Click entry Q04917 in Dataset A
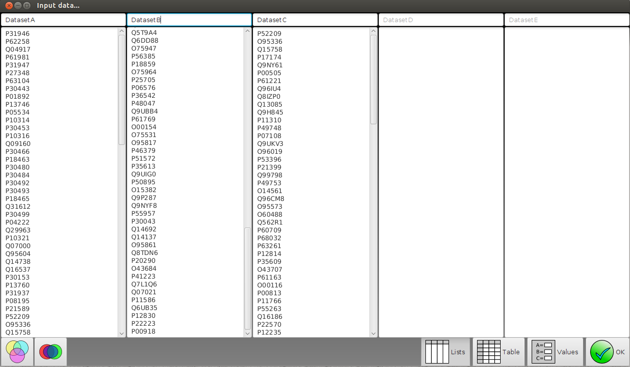630x367 pixels. 18,49
